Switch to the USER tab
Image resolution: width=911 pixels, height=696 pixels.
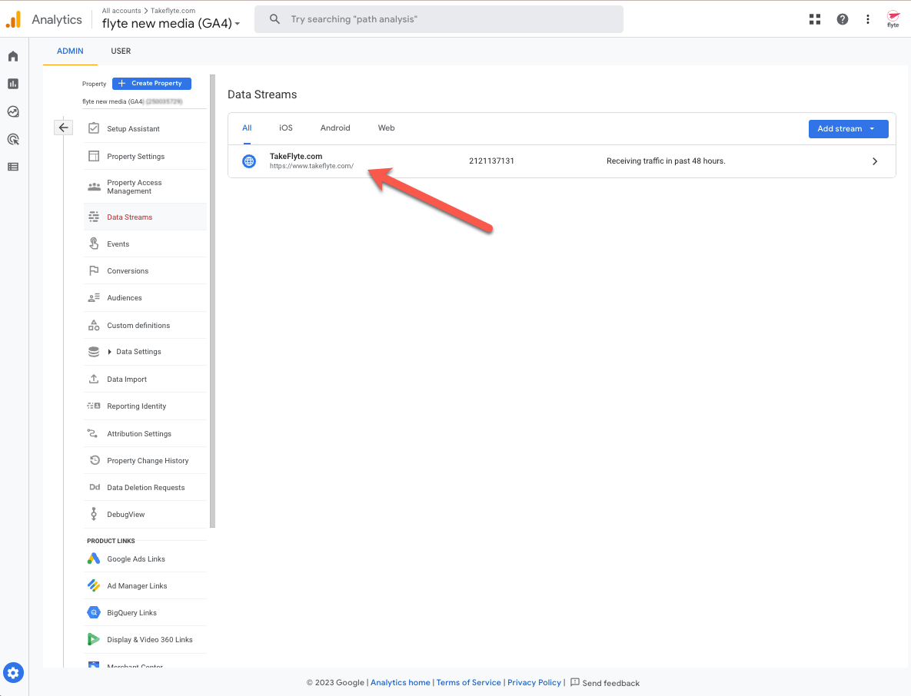[121, 51]
